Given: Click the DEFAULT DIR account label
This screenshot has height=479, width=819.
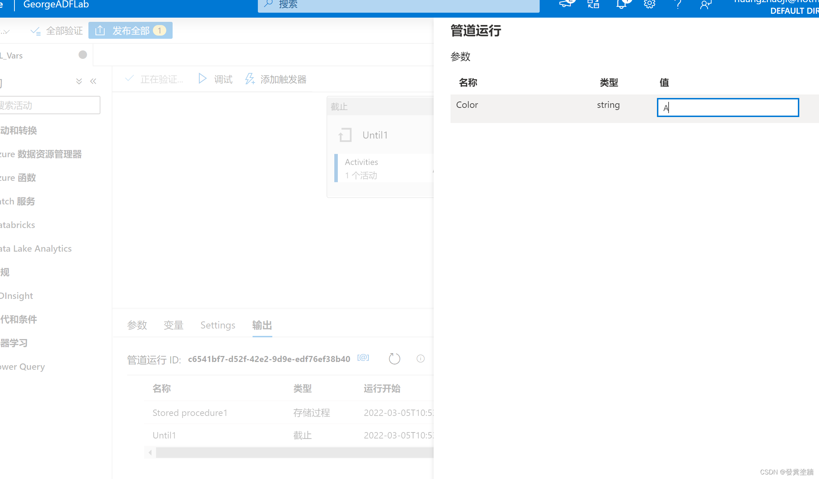Looking at the screenshot, I should point(794,11).
